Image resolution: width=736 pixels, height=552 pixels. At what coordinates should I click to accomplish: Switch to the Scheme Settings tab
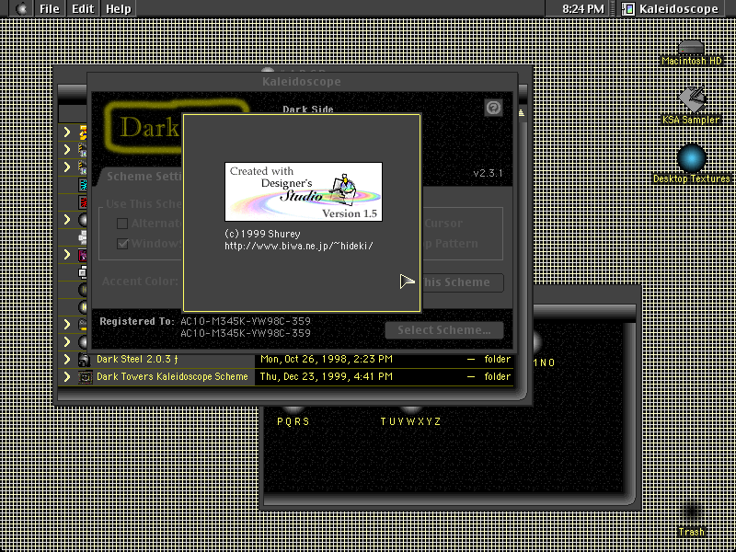[x=144, y=177]
